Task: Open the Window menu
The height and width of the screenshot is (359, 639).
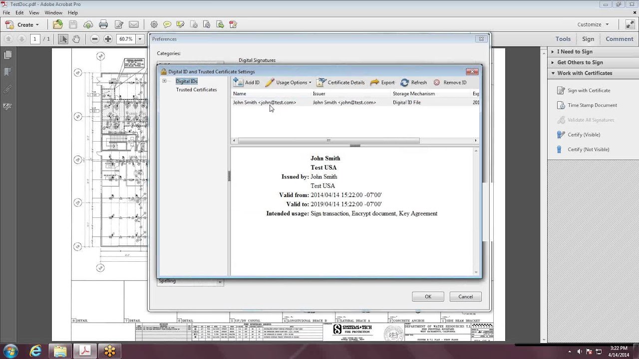Action: (x=53, y=12)
